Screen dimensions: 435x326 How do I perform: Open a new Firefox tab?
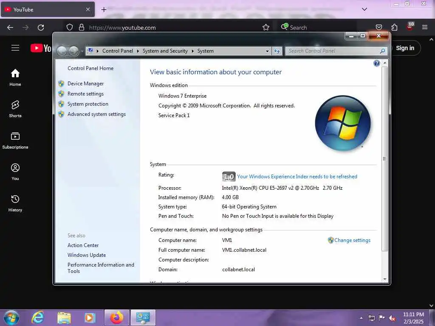104,10
